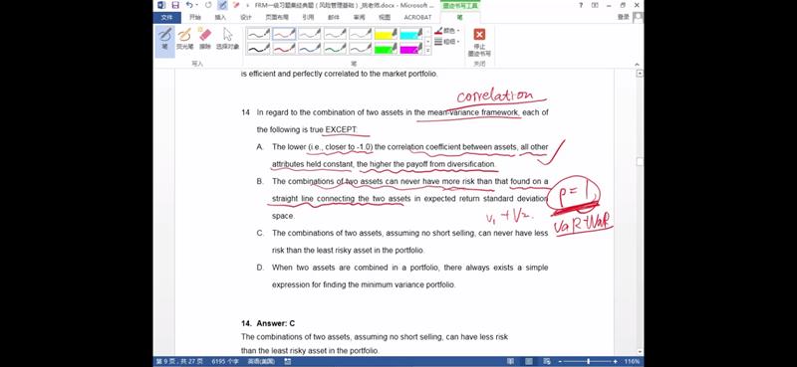Image resolution: width=797 pixels, height=367 pixels.
Task: Click the Save icon in quick access toolbar
Action: pyautogui.click(x=175, y=5)
